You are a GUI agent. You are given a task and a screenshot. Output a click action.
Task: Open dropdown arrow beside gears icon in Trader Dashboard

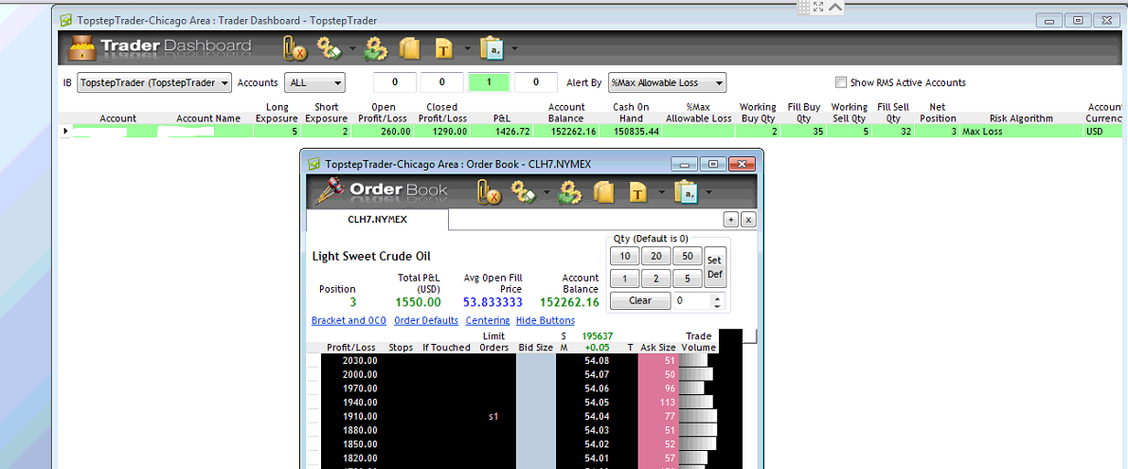(x=353, y=49)
